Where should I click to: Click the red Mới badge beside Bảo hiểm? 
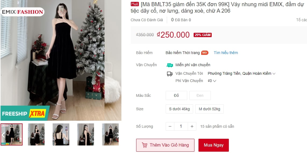[x=205, y=53]
